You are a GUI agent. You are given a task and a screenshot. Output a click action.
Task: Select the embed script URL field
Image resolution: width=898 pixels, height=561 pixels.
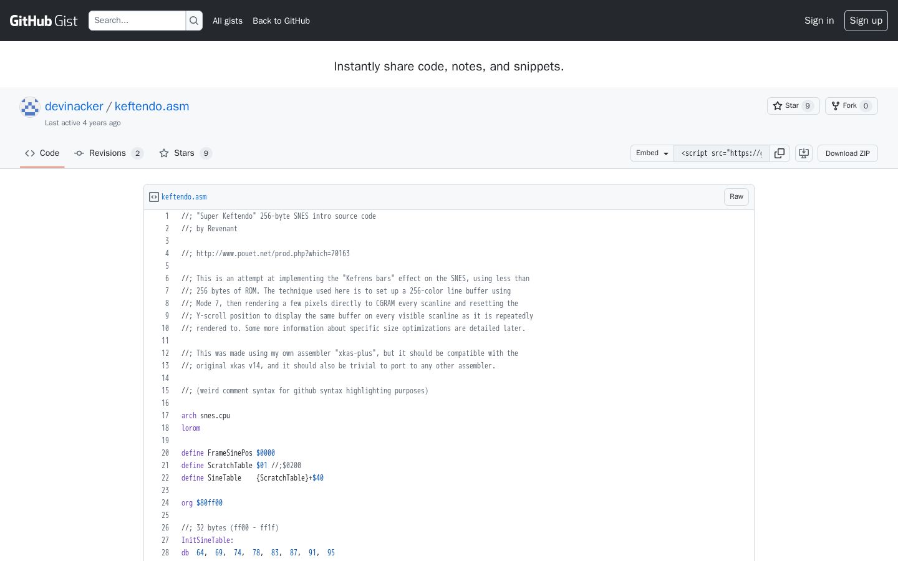(722, 153)
